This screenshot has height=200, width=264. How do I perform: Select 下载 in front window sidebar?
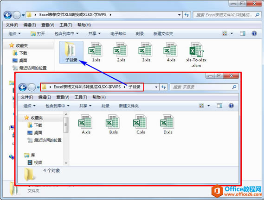point(35,125)
